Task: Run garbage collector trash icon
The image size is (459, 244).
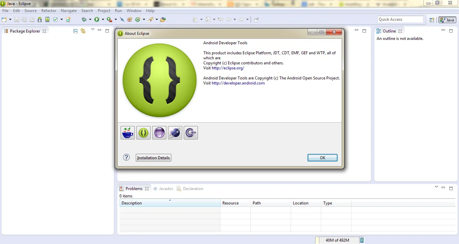Action: [362, 240]
